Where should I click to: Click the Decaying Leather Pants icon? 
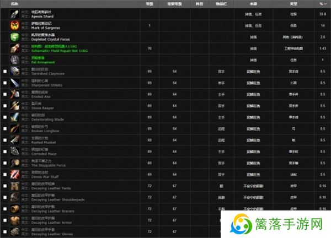click(x=15, y=186)
